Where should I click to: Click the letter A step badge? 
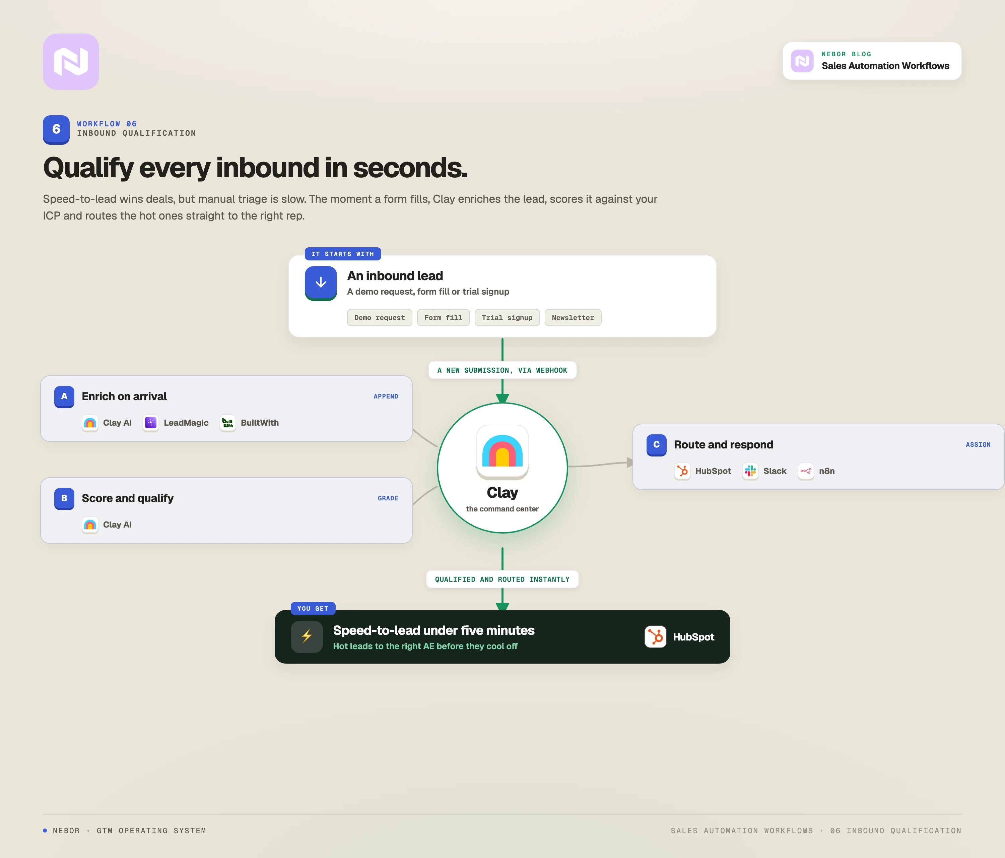point(64,396)
